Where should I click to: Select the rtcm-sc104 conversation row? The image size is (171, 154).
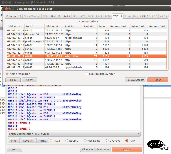pos(87,34)
